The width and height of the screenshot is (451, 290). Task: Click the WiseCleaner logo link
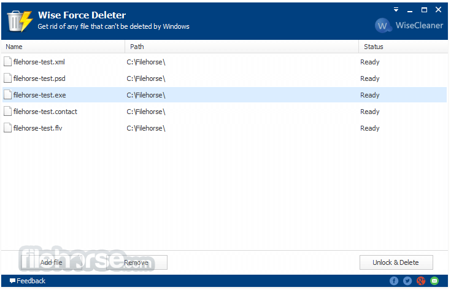pos(409,25)
